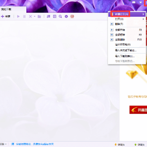Click the sort list toolbar icon

[48, 16]
